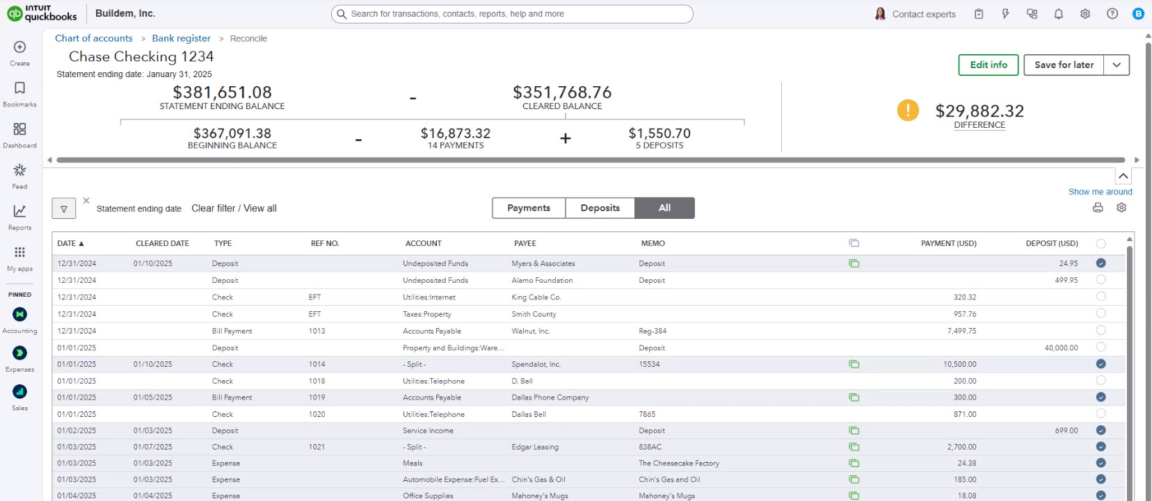Image resolution: width=1152 pixels, height=501 pixels.
Task: Open the My apps grid icon
Action: click(19, 252)
